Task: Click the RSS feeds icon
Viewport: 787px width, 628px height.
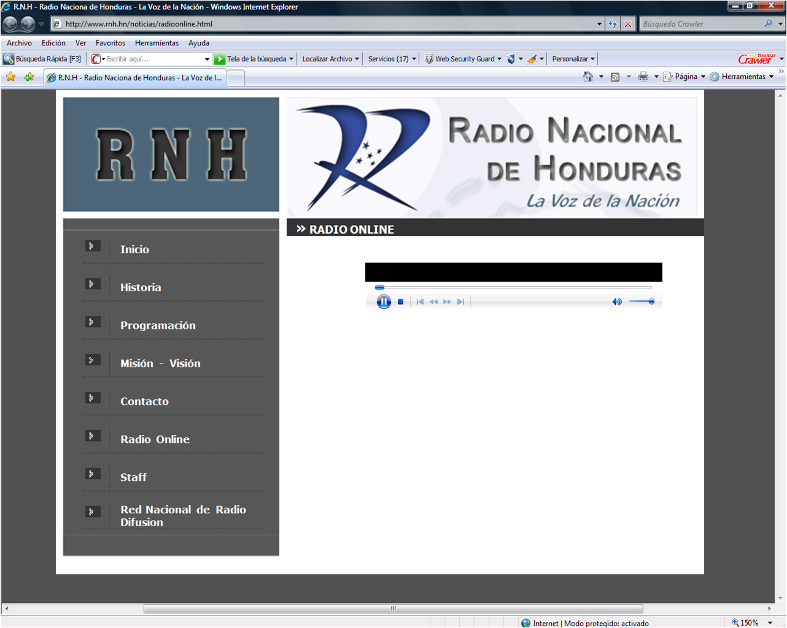Action: pos(615,77)
